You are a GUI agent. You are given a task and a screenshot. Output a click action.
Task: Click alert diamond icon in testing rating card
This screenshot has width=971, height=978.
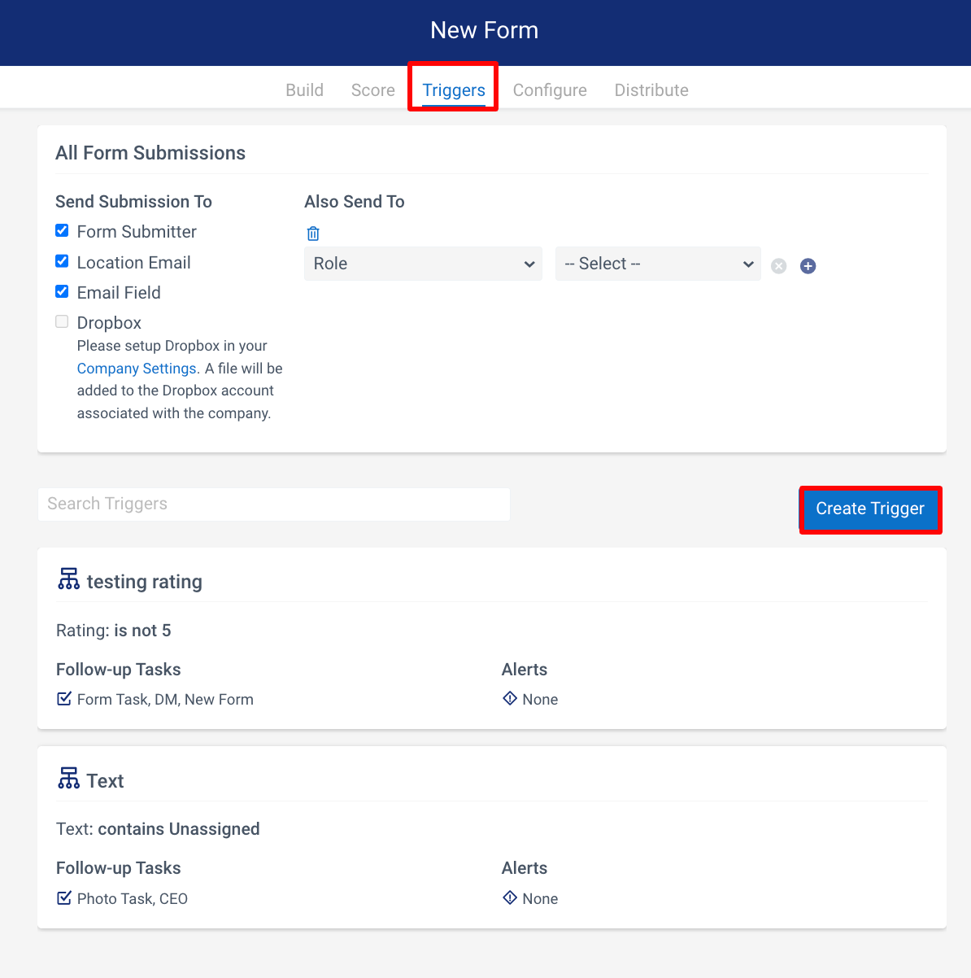510,698
